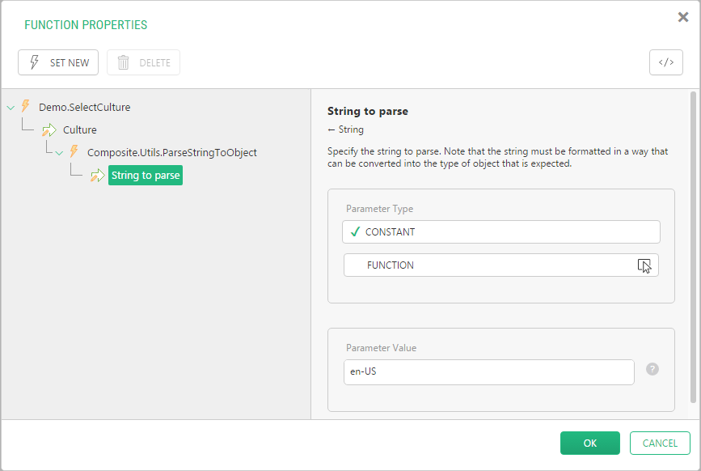
Task: Select the FUNCTION parameter type
Action: click(500, 265)
